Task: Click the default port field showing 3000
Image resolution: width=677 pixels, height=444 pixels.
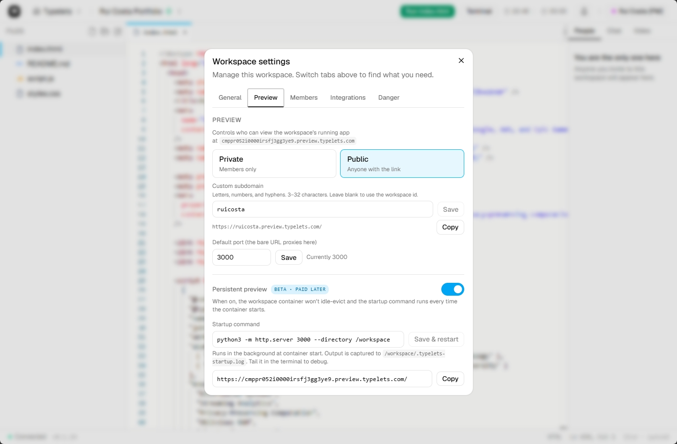Action: pyautogui.click(x=241, y=257)
